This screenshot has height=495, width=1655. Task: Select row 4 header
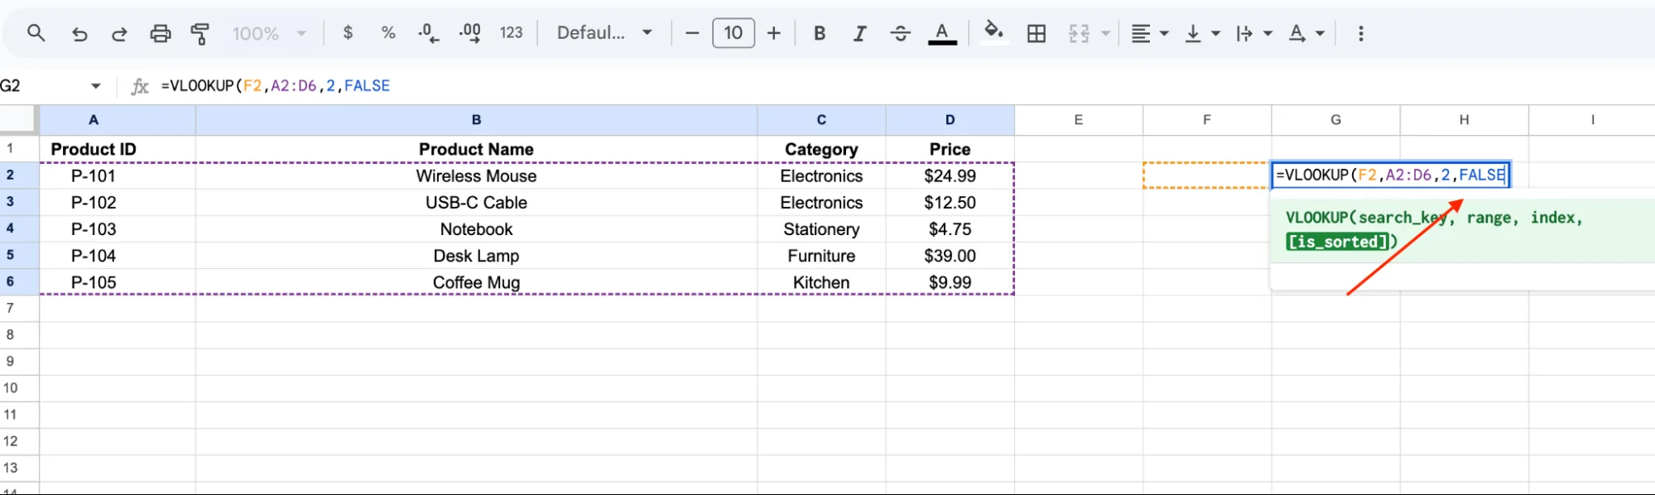coord(19,228)
